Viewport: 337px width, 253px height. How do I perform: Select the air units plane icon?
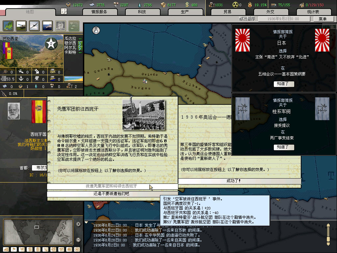point(34,25)
